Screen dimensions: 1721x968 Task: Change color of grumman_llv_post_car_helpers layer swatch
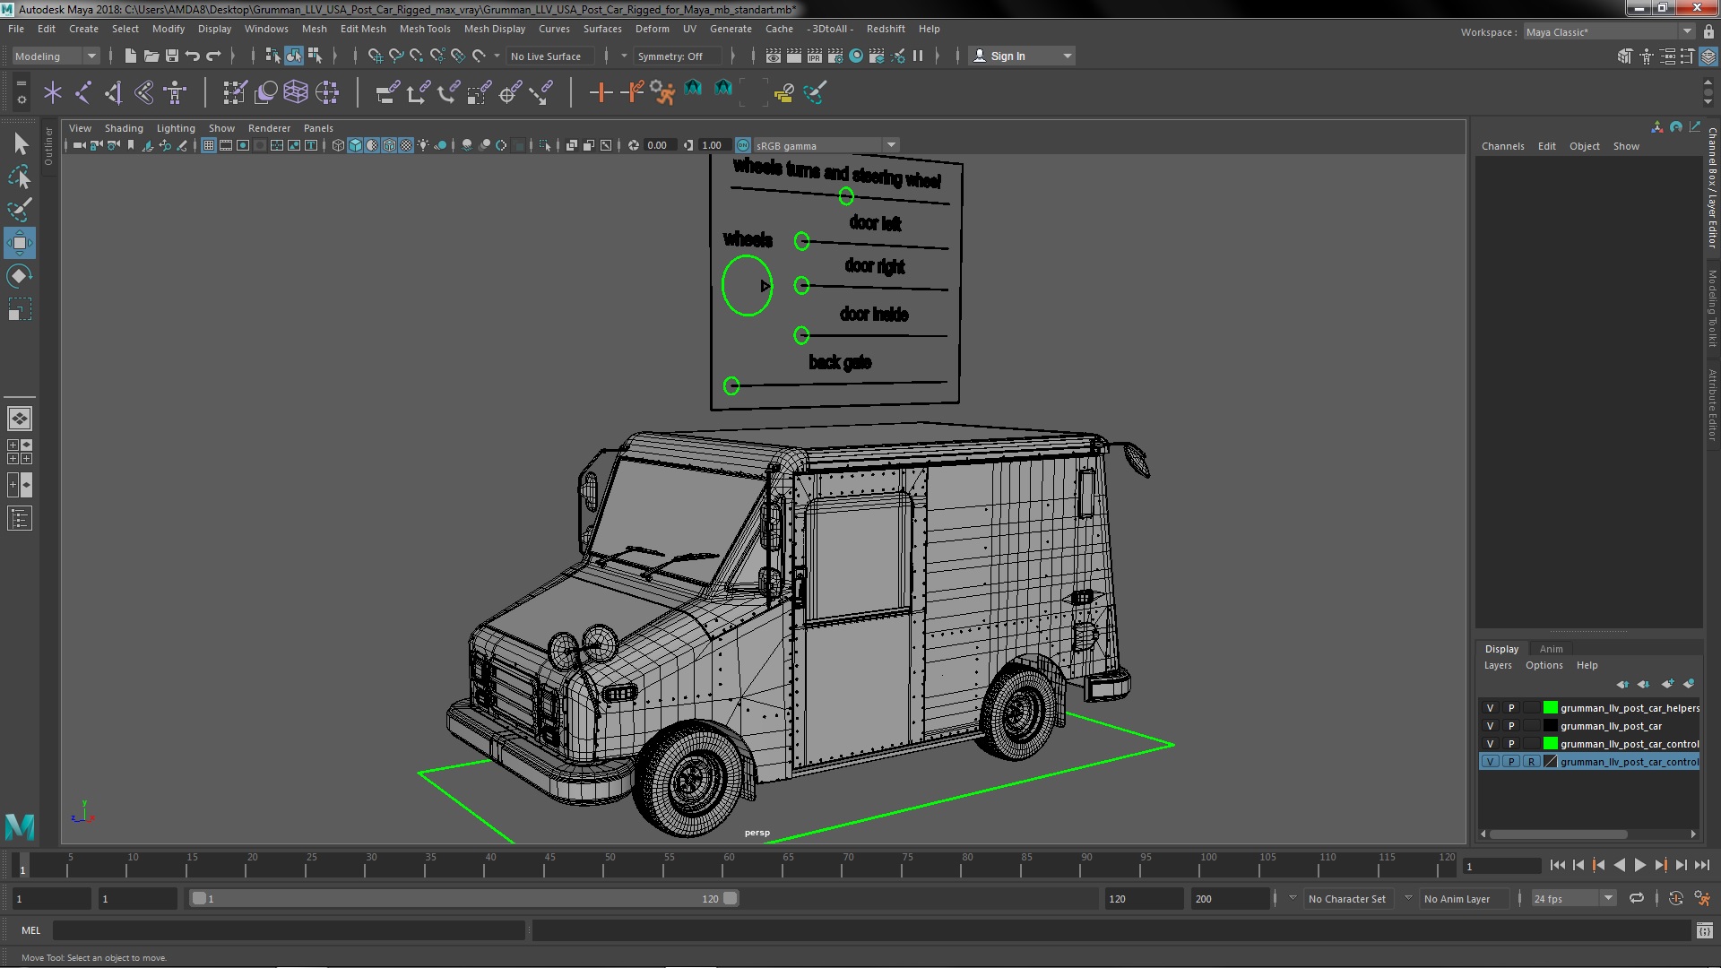pyautogui.click(x=1550, y=708)
